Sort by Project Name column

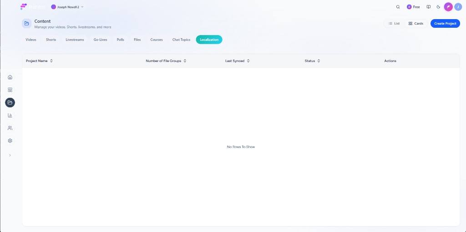point(39,61)
